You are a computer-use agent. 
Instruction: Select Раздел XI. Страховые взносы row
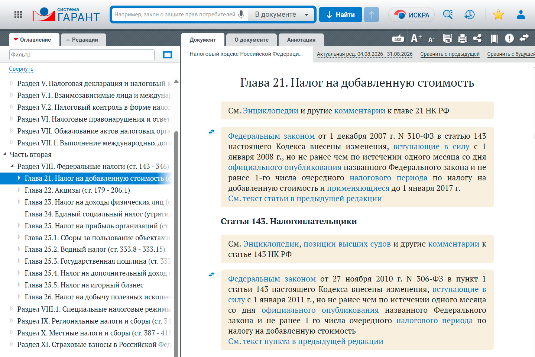pos(94,344)
